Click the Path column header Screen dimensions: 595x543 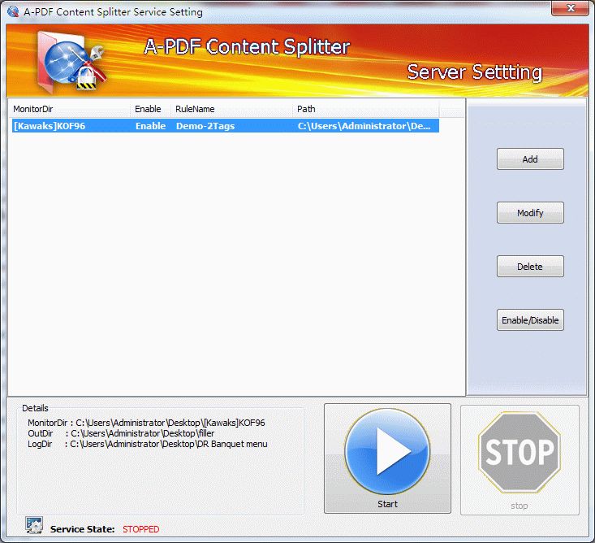365,109
